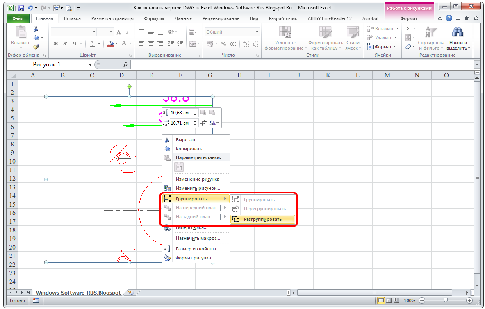Apply percent style format

click(x=223, y=44)
